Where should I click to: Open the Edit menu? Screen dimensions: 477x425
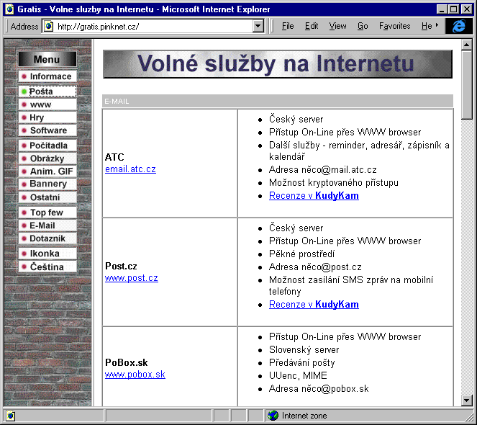(x=312, y=26)
